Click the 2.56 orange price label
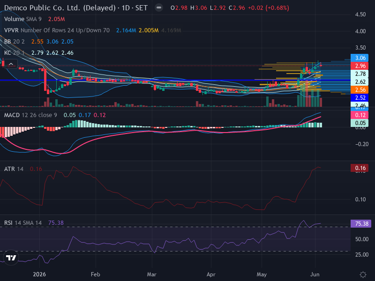The width and height of the screenshot is (375, 281). coord(360,90)
